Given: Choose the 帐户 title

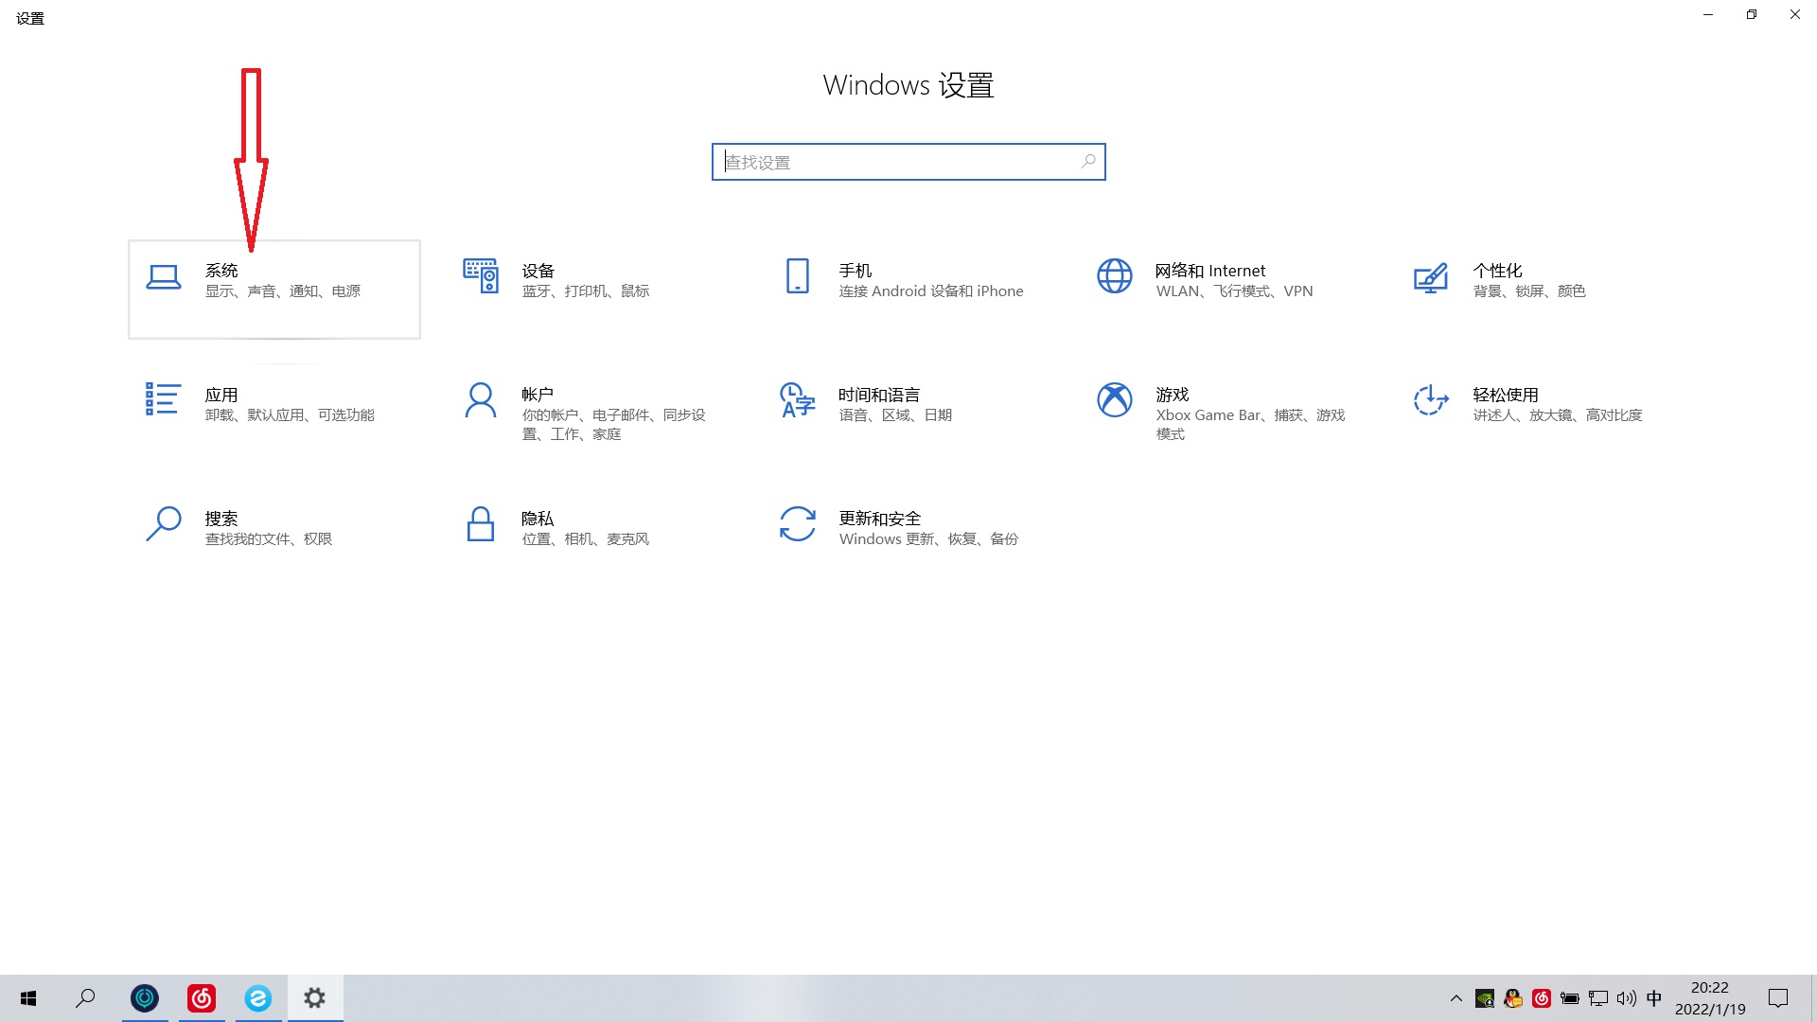Looking at the screenshot, I should tap(538, 395).
